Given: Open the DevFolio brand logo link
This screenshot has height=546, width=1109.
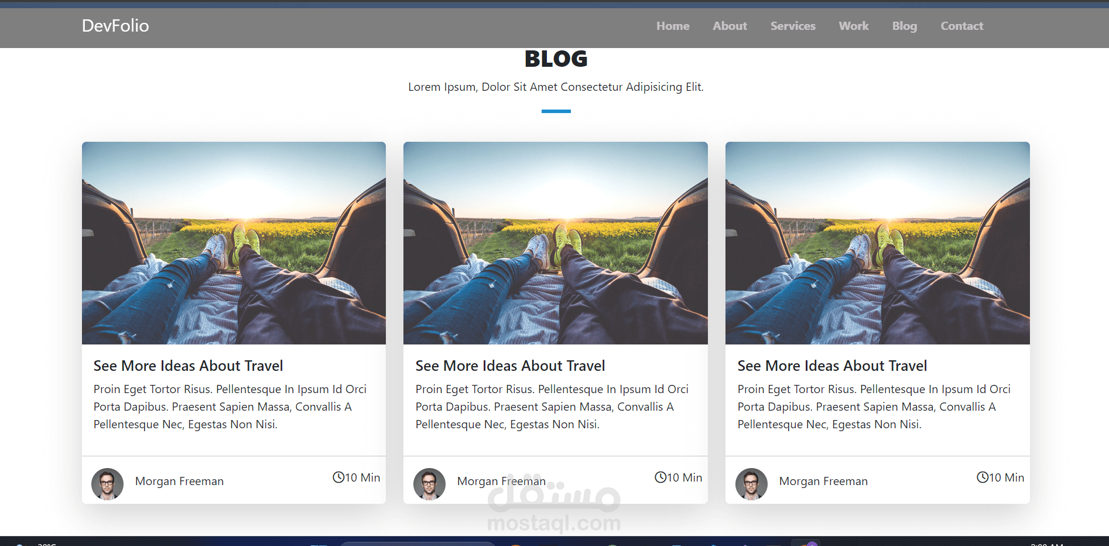Looking at the screenshot, I should point(115,26).
